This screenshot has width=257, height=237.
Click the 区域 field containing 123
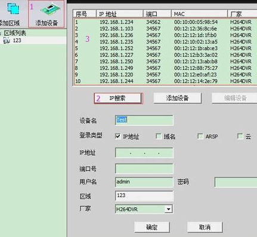[x=144, y=196]
